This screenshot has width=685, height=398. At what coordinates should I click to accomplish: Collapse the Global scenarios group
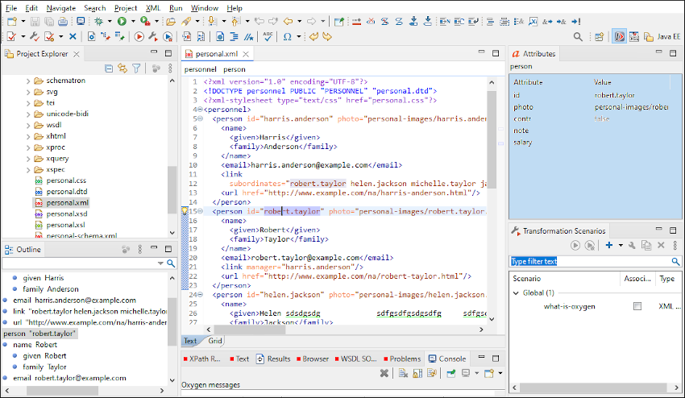point(517,293)
